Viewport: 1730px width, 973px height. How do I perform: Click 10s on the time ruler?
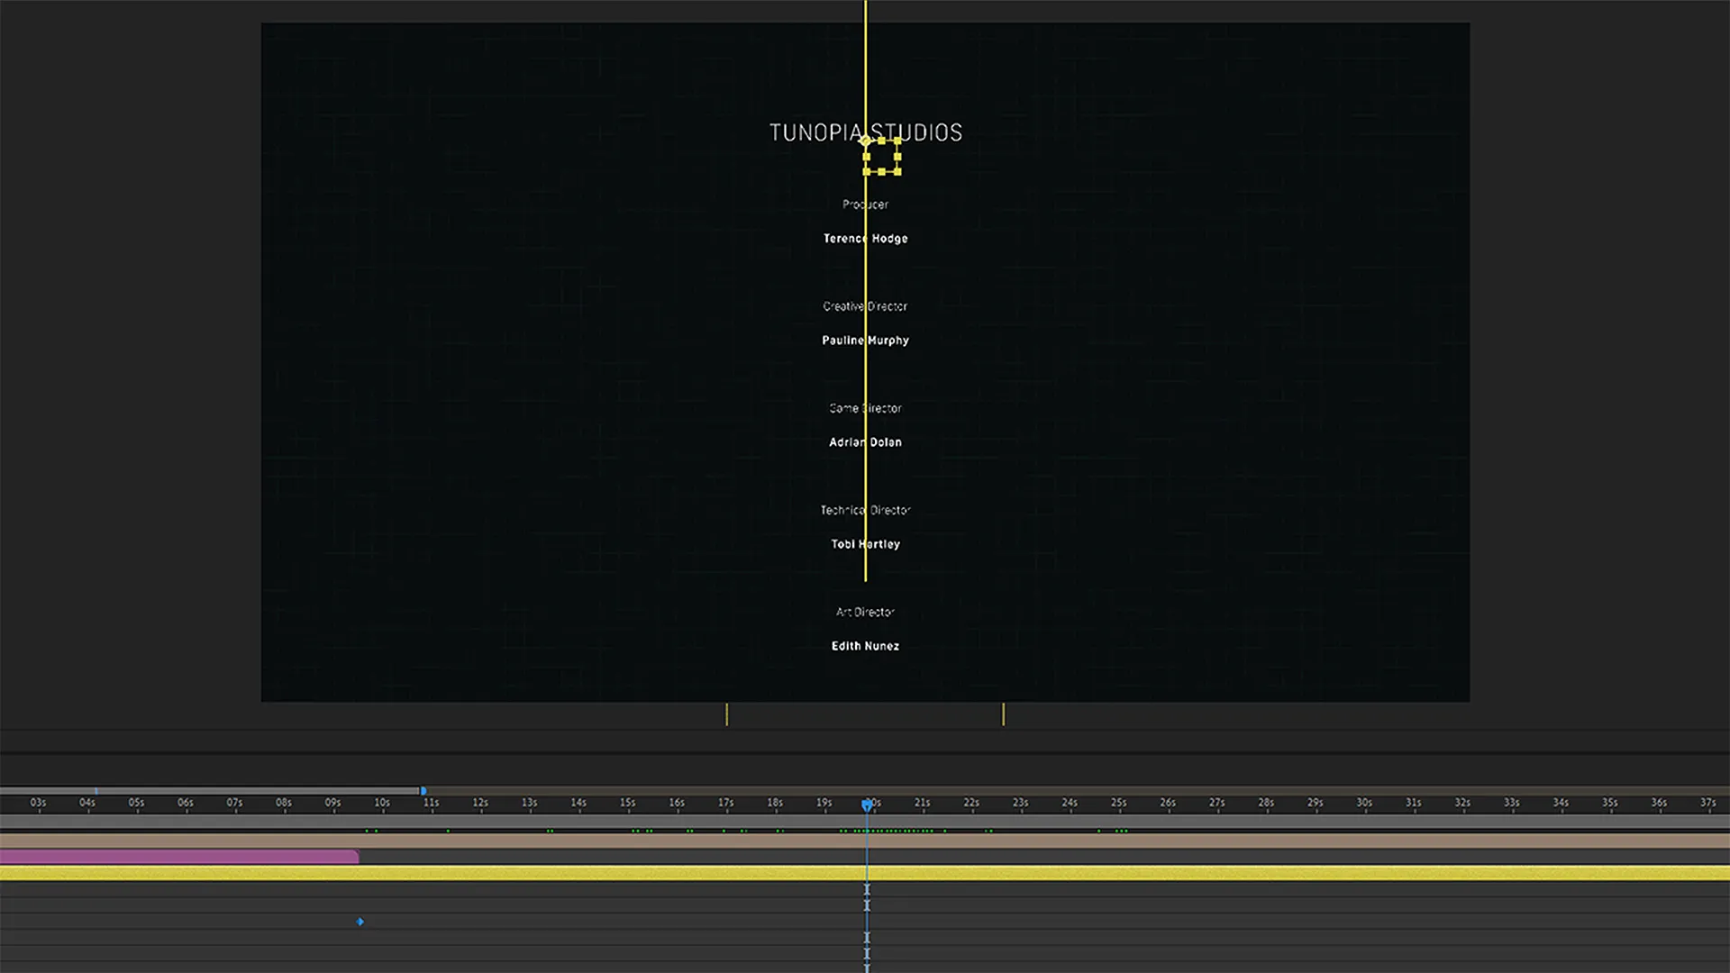click(x=382, y=802)
